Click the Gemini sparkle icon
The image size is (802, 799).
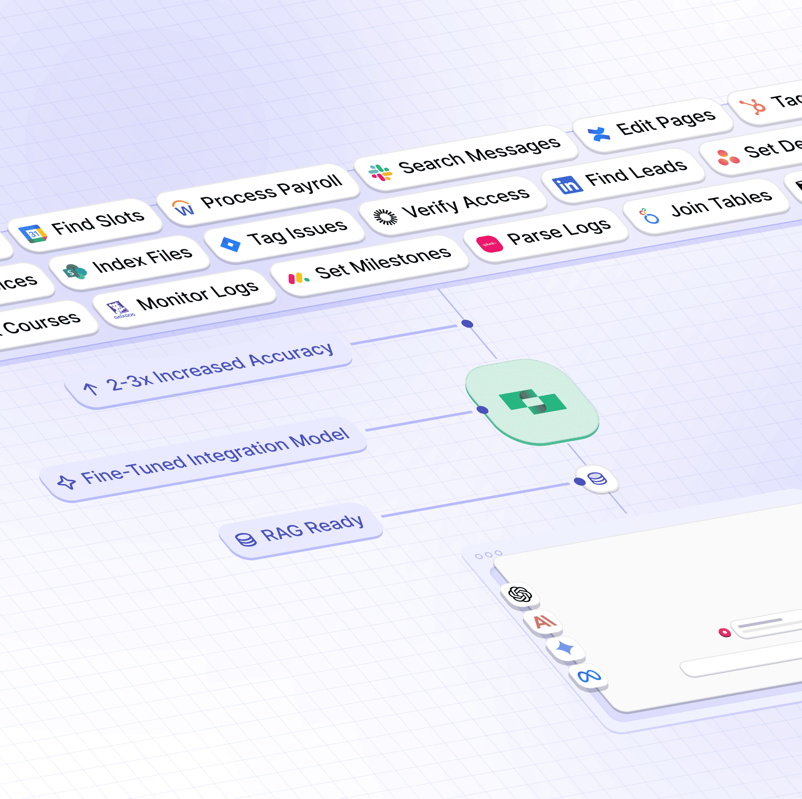point(565,648)
